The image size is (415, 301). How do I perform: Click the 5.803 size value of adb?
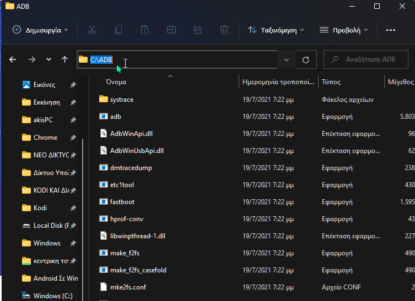tap(407, 117)
